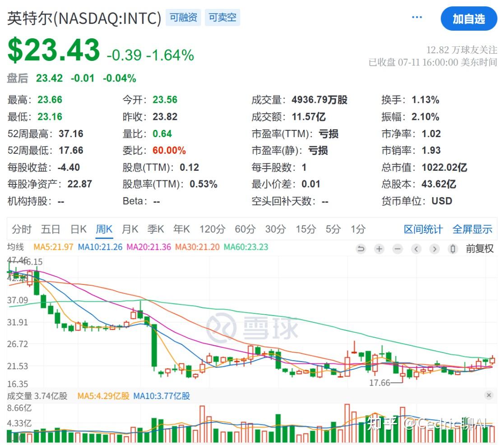Pan chart left using the left arrow icon
The height and width of the screenshot is (445, 500).
coord(416,248)
